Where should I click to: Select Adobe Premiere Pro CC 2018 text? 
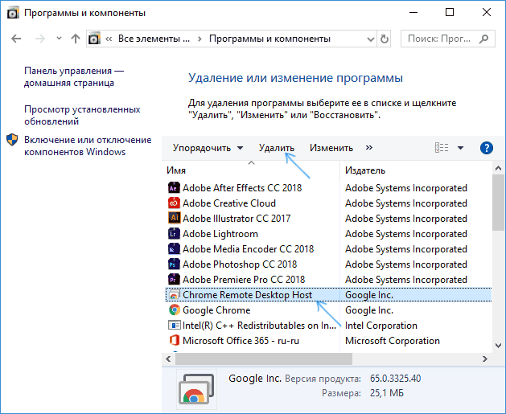244,280
